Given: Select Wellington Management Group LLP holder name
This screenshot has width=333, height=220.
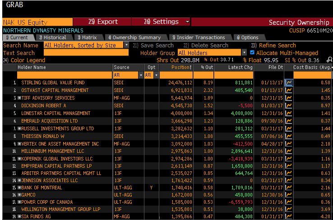Looking at the screenshot, I should (61, 209).
